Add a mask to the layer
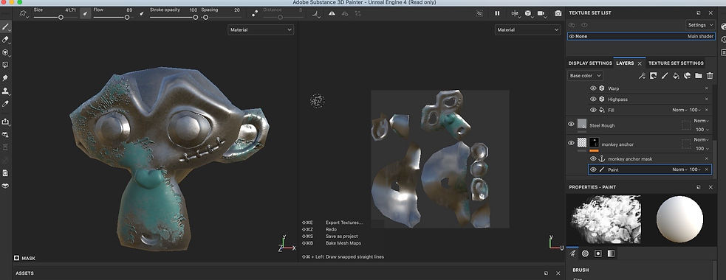Screen dimensions: 726x280 (654, 75)
